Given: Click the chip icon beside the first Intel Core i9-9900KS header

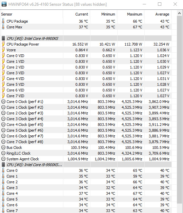Looking at the screenshot, I should tap(3, 38).
